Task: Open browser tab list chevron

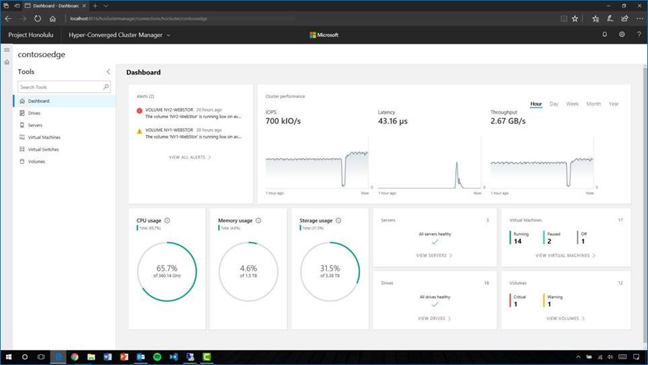Action: (x=106, y=6)
